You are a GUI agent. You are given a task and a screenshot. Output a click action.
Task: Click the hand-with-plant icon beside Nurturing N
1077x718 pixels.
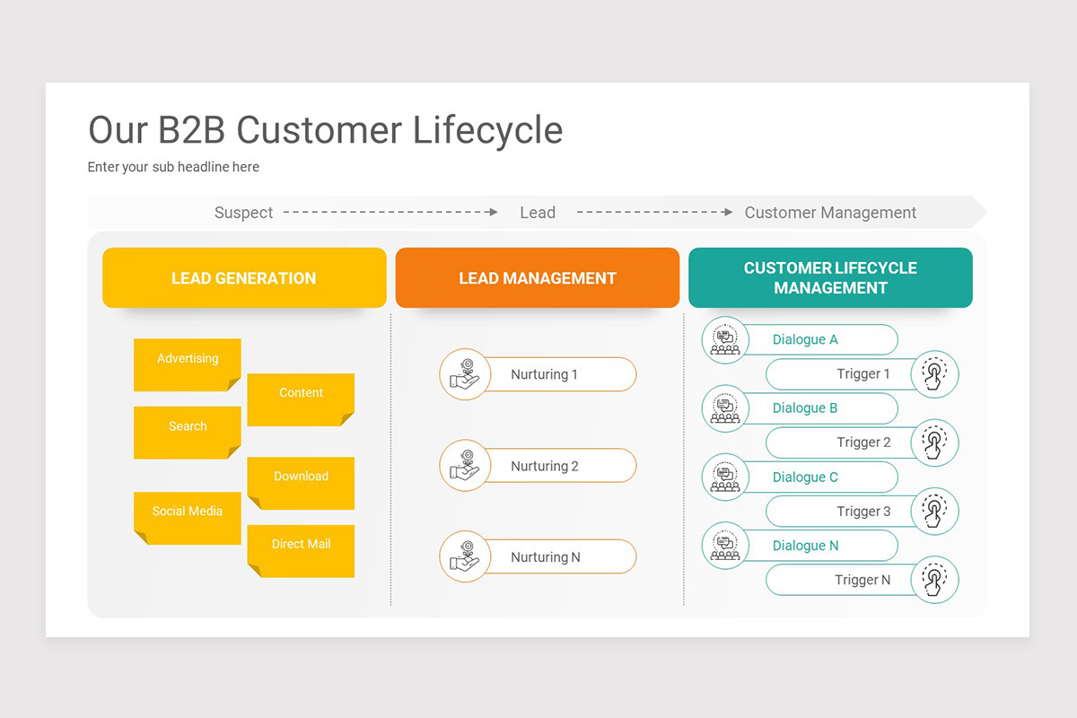465,556
